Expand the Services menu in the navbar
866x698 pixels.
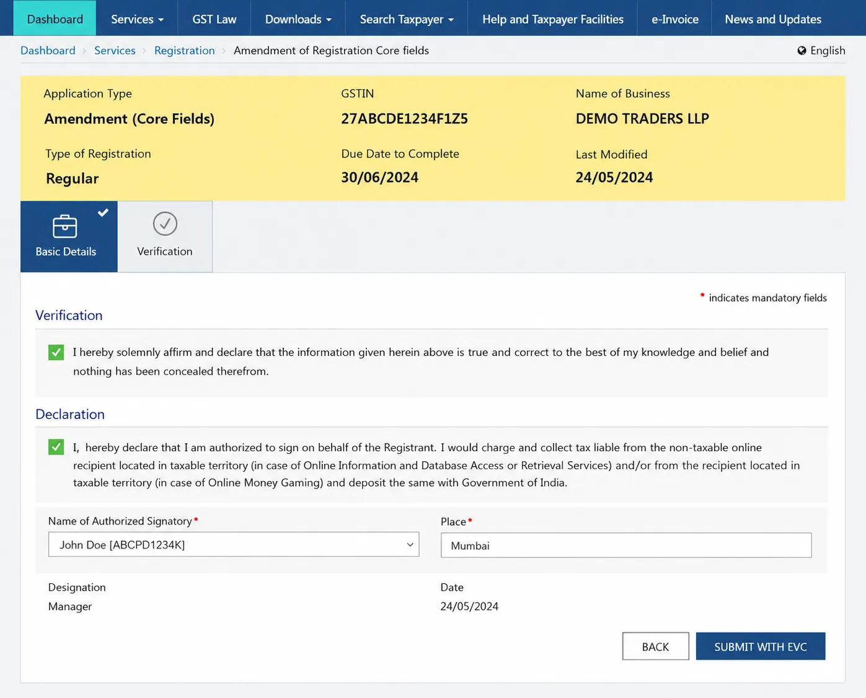tap(137, 19)
